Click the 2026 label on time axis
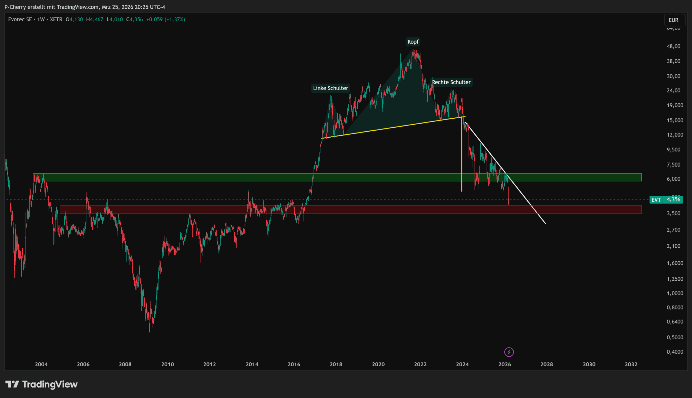The width and height of the screenshot is (692, 398). pos(504,364)
